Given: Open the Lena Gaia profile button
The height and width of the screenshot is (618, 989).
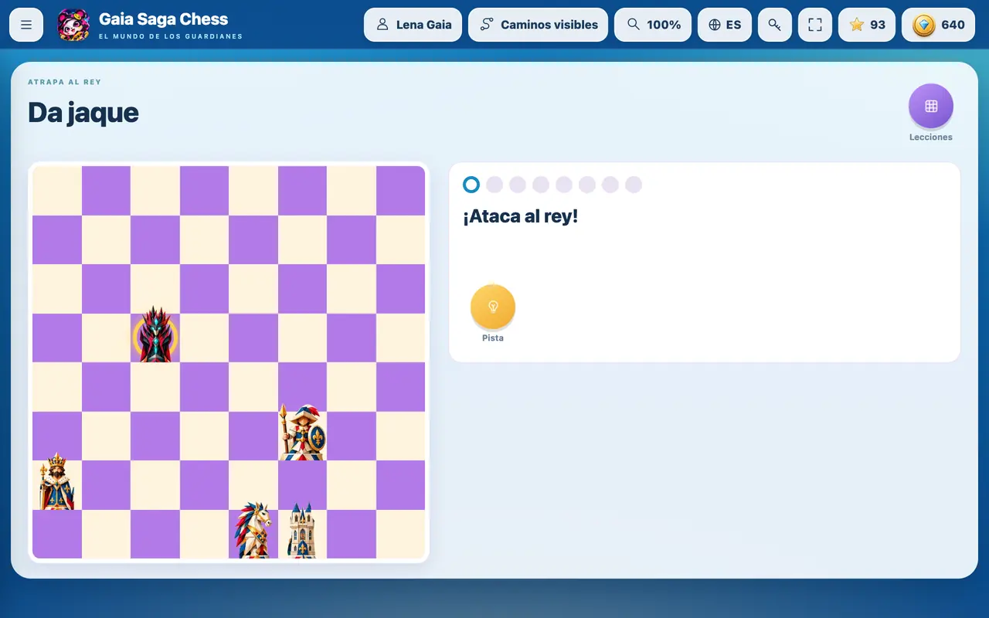Looking at the screenshot, I should coord(413,25).
